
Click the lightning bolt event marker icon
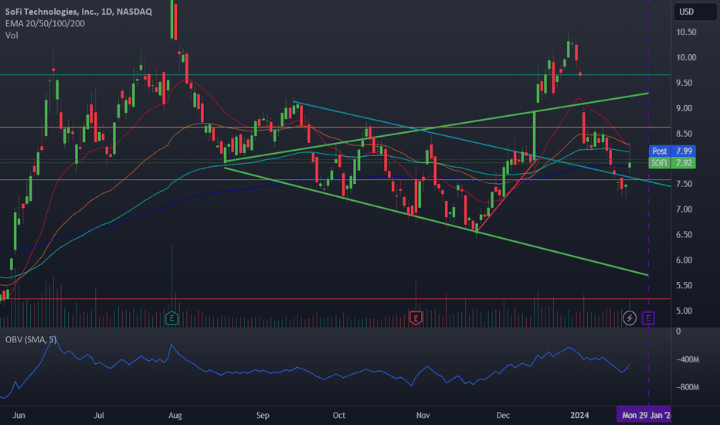[630, 318]
